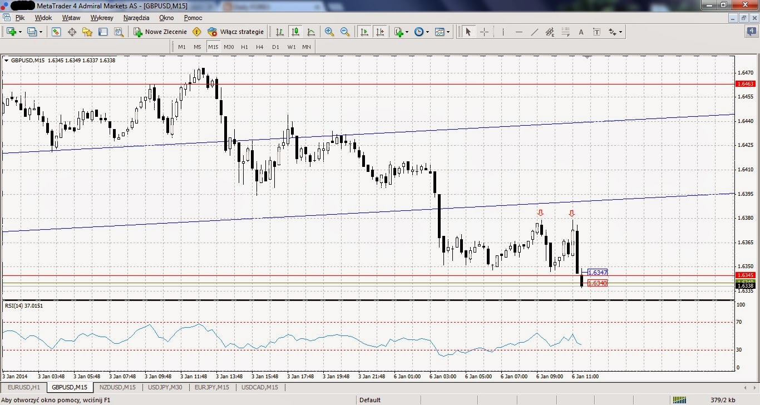This screenshot has height=405, width=760.
Task: Expand the indicators dropdown arrow
Action: [x=408, y=32]
